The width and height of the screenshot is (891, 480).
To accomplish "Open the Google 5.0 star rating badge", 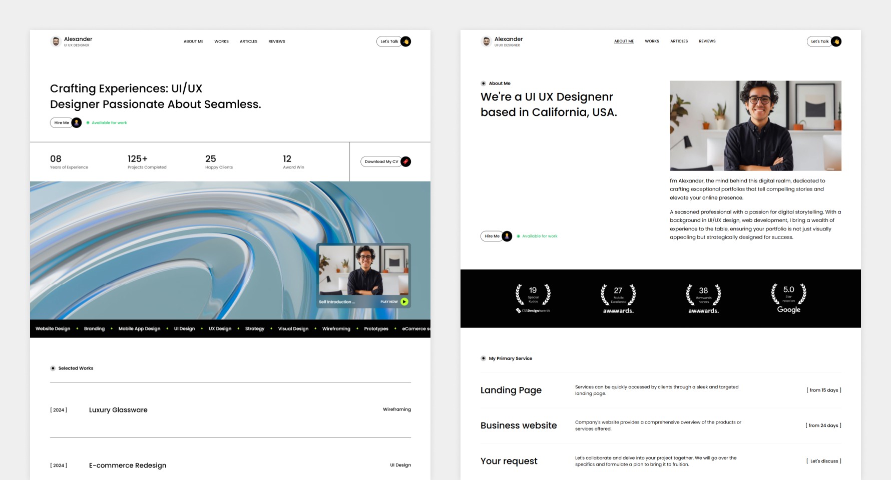I will 788,298.
